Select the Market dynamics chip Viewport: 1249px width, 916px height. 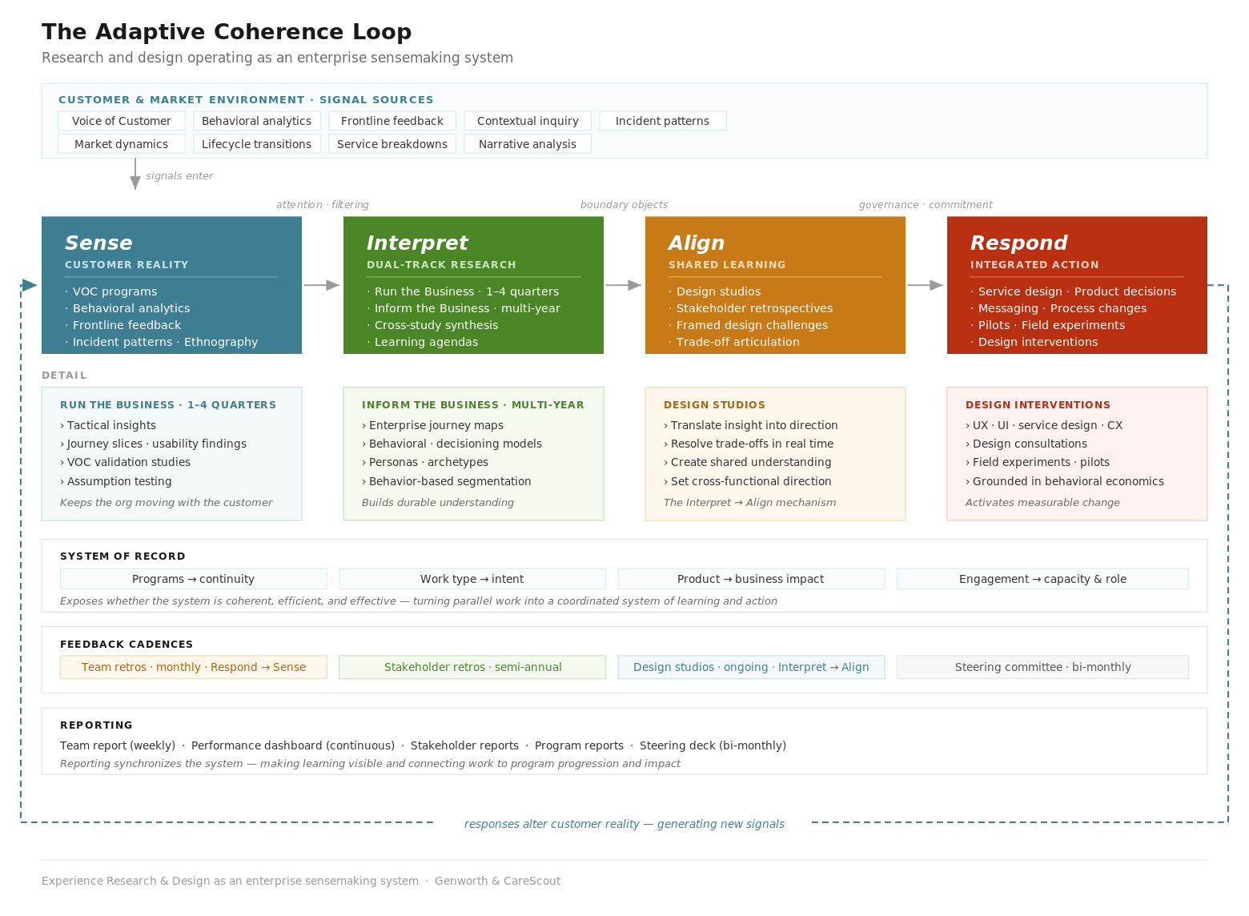tap(122, 144)
